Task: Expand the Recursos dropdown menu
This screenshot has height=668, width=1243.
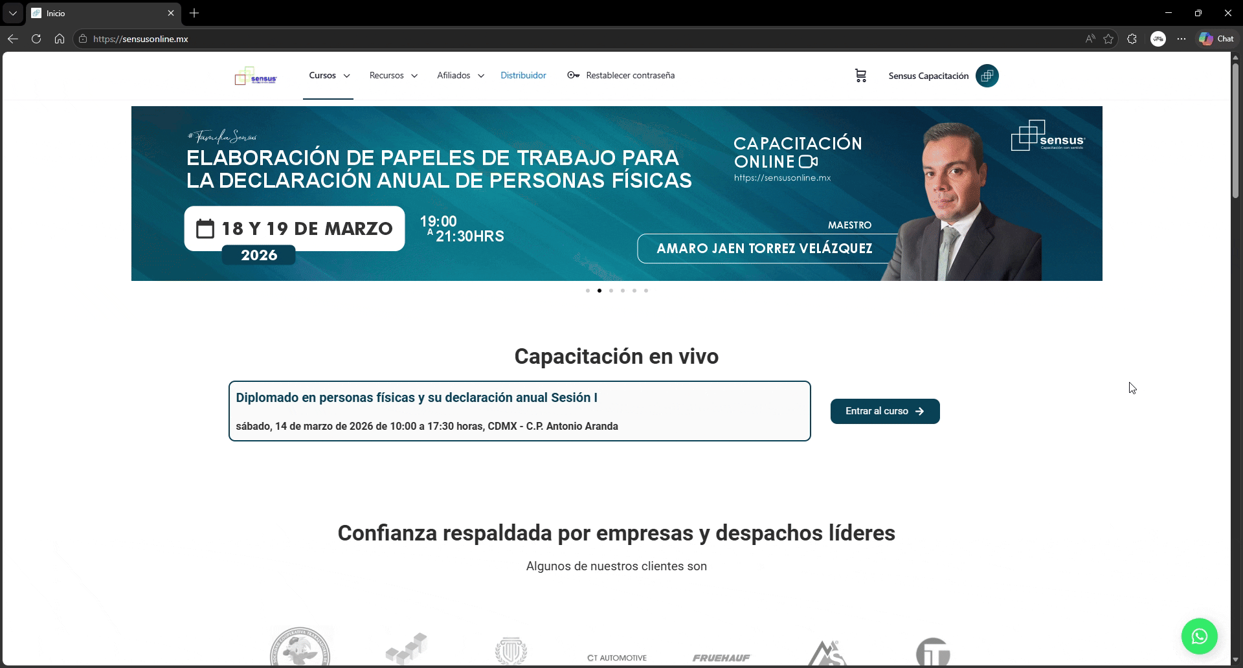Action: click(393, 76)
